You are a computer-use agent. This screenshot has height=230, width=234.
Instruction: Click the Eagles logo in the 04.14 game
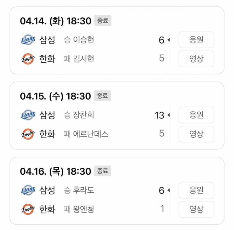[28, 59]
